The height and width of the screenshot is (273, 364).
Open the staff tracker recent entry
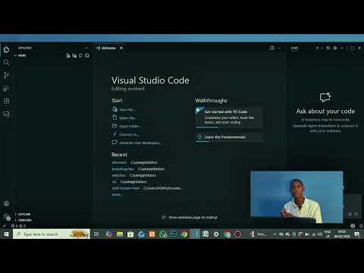[126, 188]
